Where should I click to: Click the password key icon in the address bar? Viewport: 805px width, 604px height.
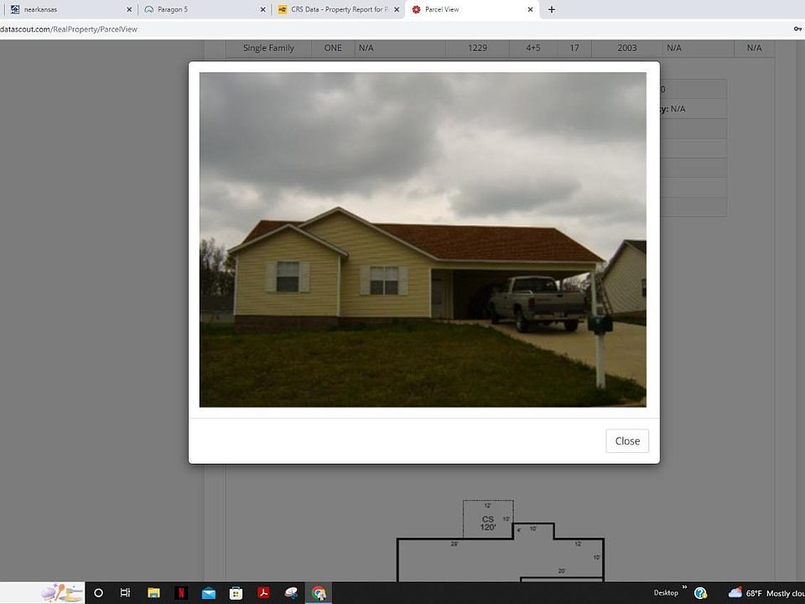(797, 29)
